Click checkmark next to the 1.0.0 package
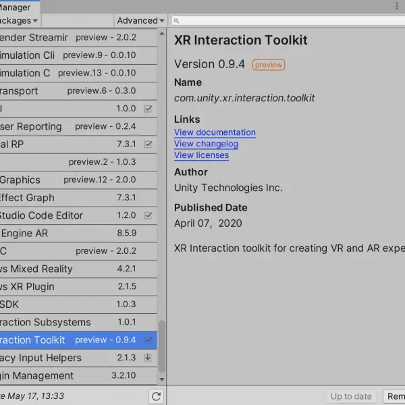The width and height of the screenshot is (405, 405). (148, 109)
